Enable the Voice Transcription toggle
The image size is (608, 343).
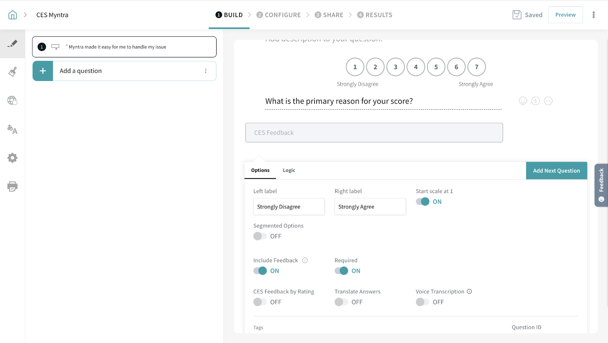point(422,302)
